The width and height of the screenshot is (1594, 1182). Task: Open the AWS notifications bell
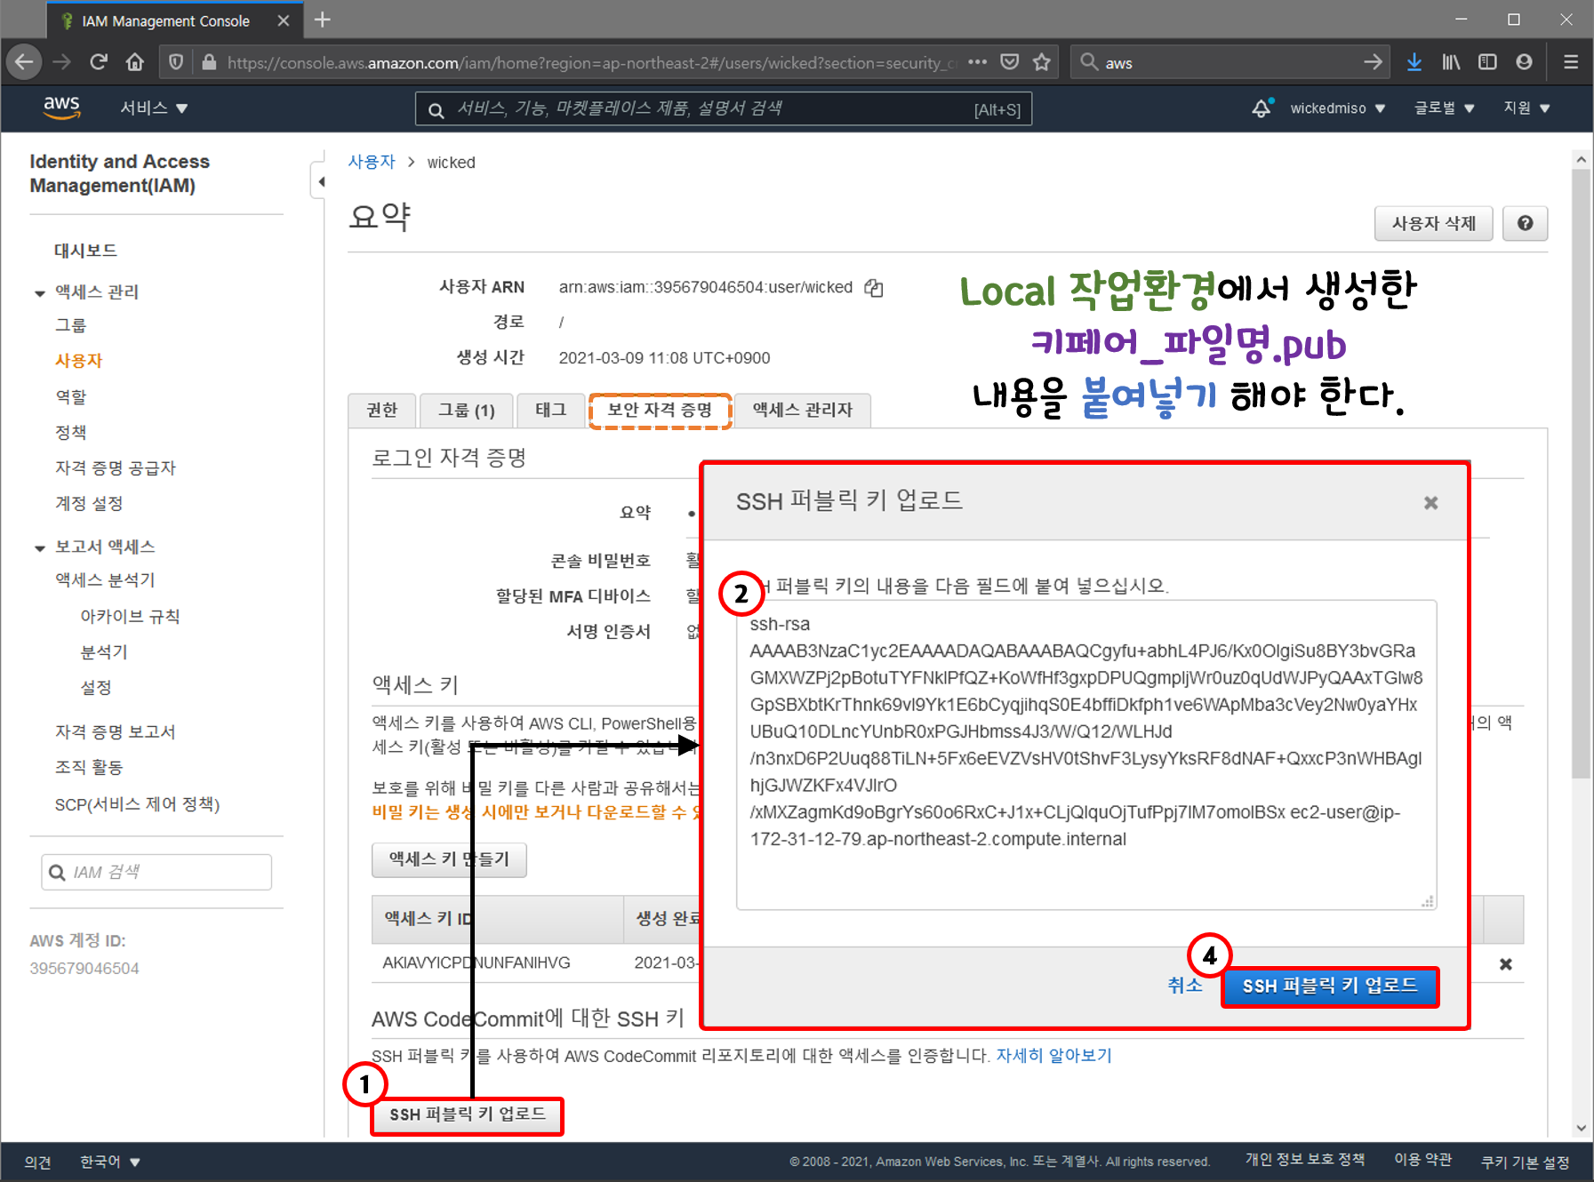[1262, 108]
